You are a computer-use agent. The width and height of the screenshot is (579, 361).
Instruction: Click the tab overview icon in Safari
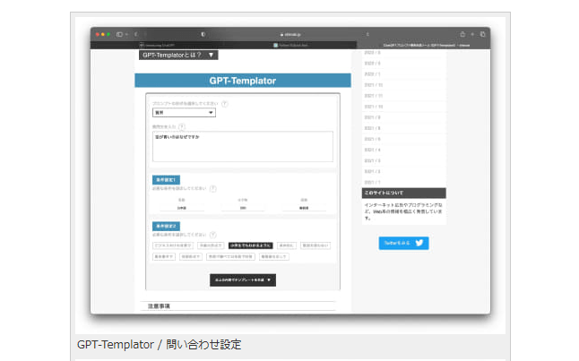point(483,34)
